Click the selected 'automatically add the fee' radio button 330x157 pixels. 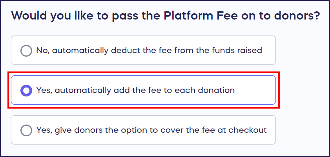tap(26, 91)
